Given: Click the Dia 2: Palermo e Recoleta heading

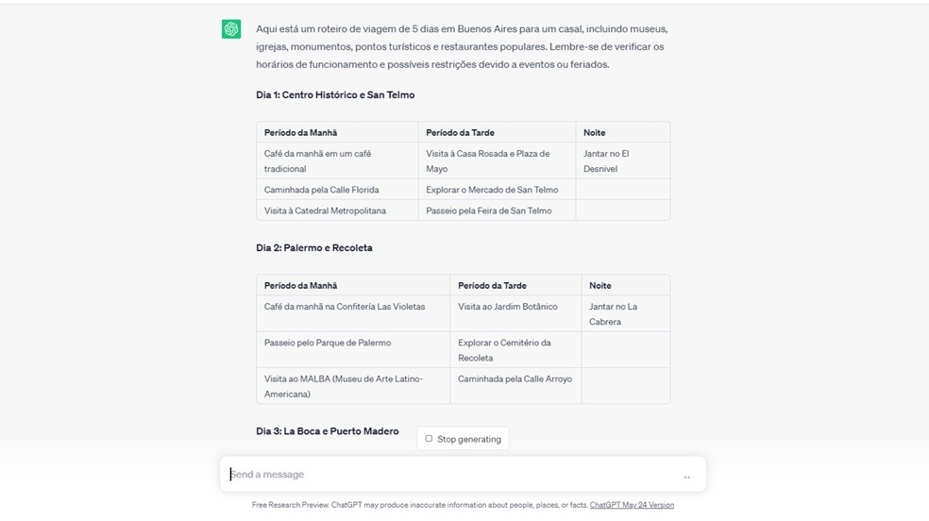Looking at the screenshot, I should [x=314, y=248].
